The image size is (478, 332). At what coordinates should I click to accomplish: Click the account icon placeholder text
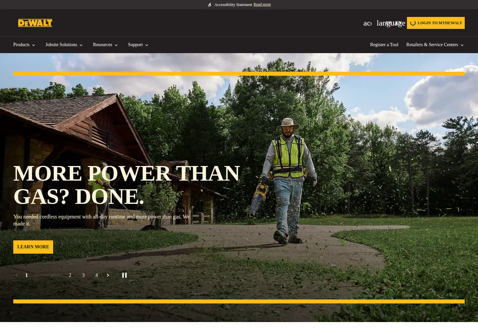[367, 23]
